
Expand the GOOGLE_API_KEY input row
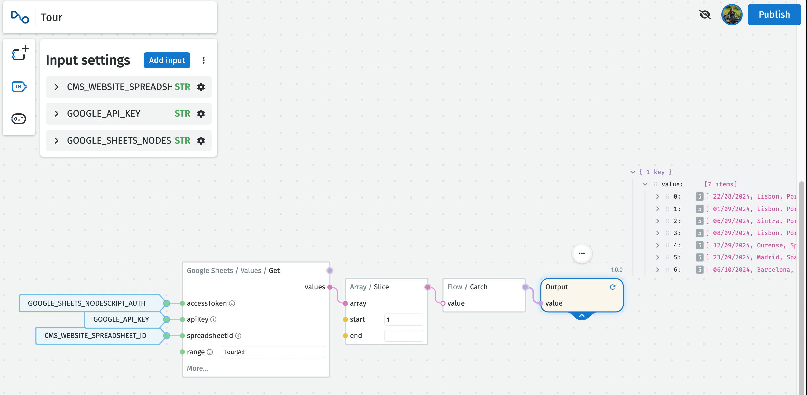coord(56,114)
